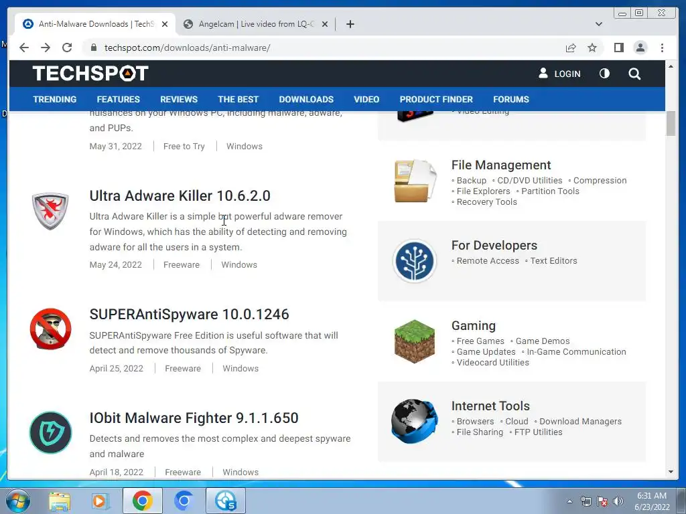Open the Internet Tools heading
686x514 pixels.
coord(490,406)
